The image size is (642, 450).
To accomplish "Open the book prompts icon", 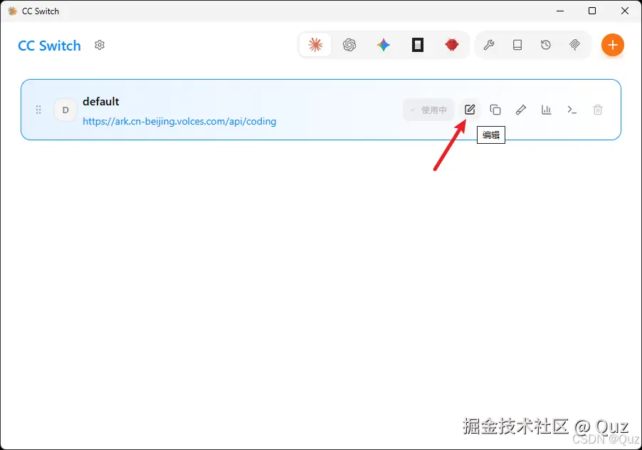I will click(517, 45).
